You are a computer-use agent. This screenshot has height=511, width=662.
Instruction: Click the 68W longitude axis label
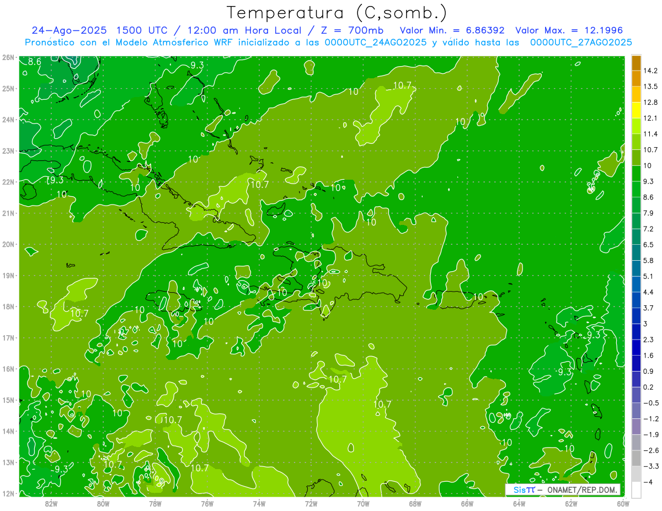(415, 503)
